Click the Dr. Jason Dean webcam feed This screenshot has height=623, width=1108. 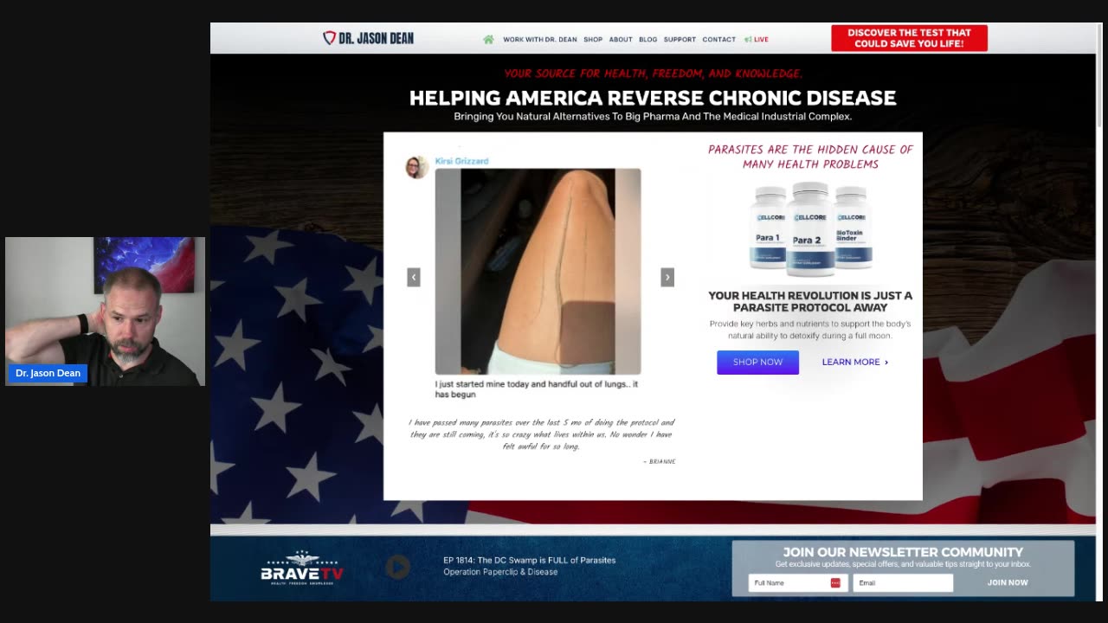tap(105, 311)
